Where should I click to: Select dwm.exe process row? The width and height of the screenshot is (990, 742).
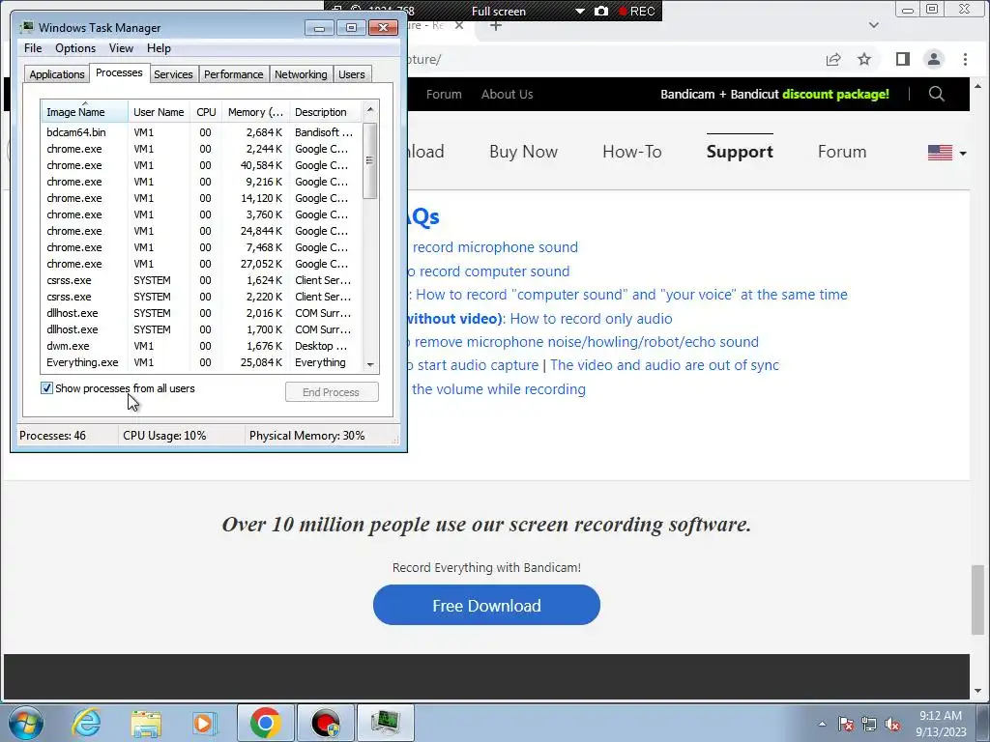pyautogui.click(x=202, y=346)
